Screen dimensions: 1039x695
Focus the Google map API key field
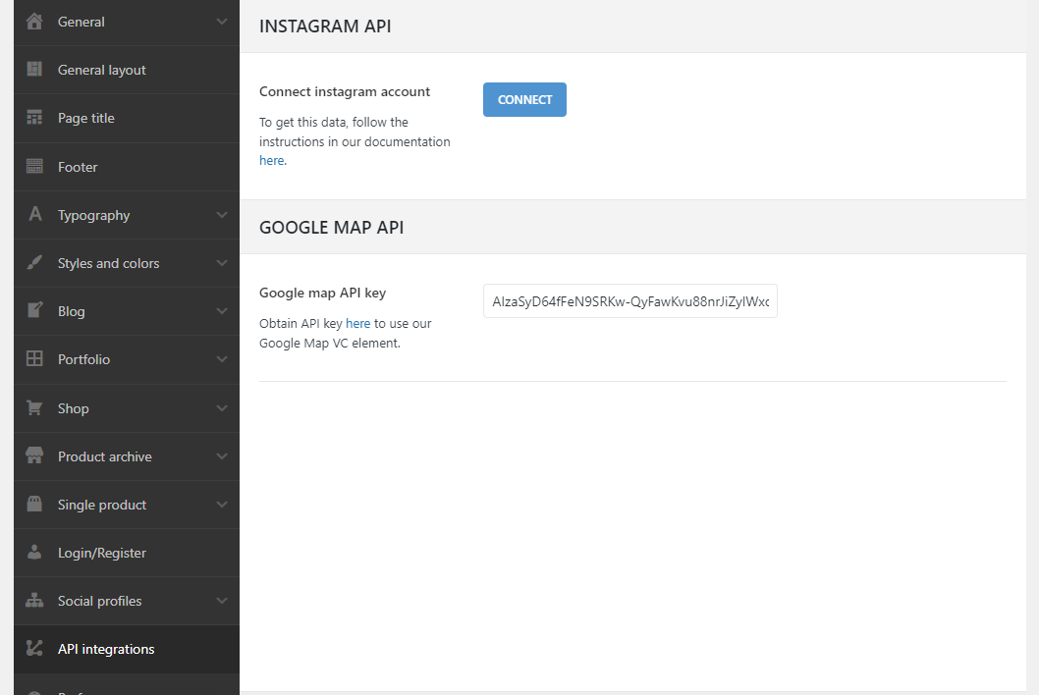click(x=630, y=301)
